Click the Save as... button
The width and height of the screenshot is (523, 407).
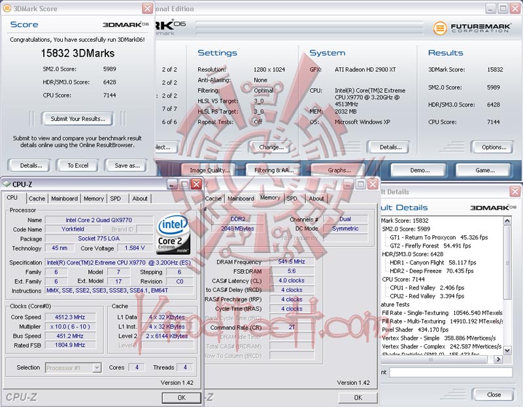coord(127,165)
